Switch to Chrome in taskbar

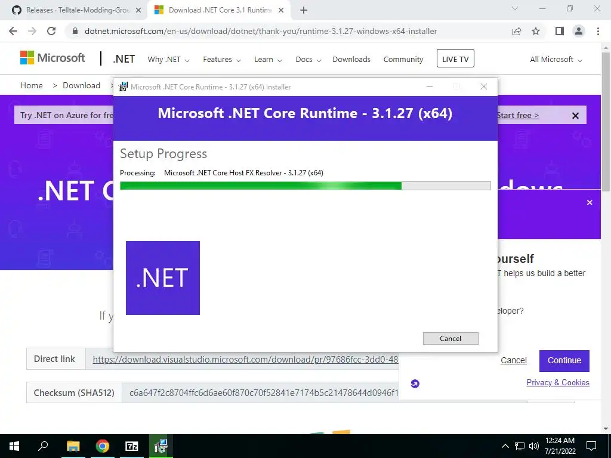point(103,446)
